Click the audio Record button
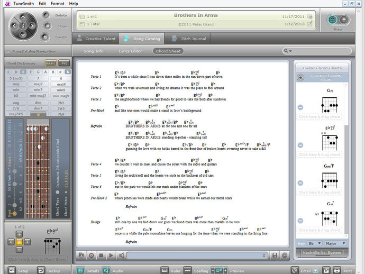The width and height of the screenshot is (365, 274). pos(92,255)
